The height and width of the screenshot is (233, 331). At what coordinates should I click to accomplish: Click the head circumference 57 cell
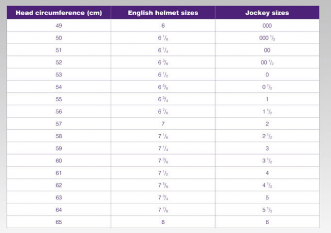(59, 124)
